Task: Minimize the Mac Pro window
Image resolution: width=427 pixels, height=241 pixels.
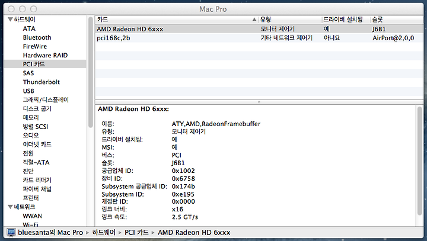Action: (23, 9)
